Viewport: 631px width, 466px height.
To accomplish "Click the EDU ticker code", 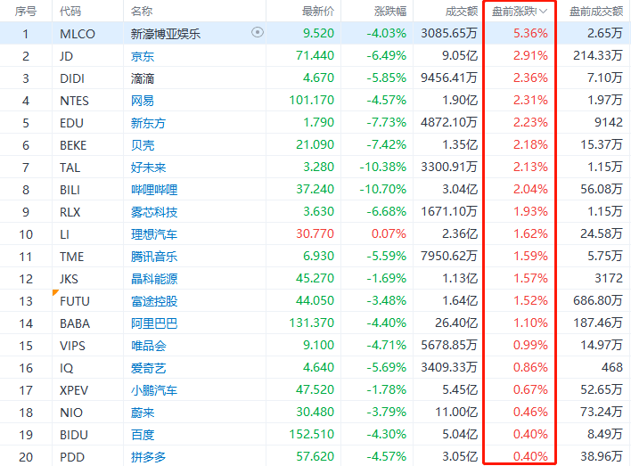I will [x=71, y=123].
